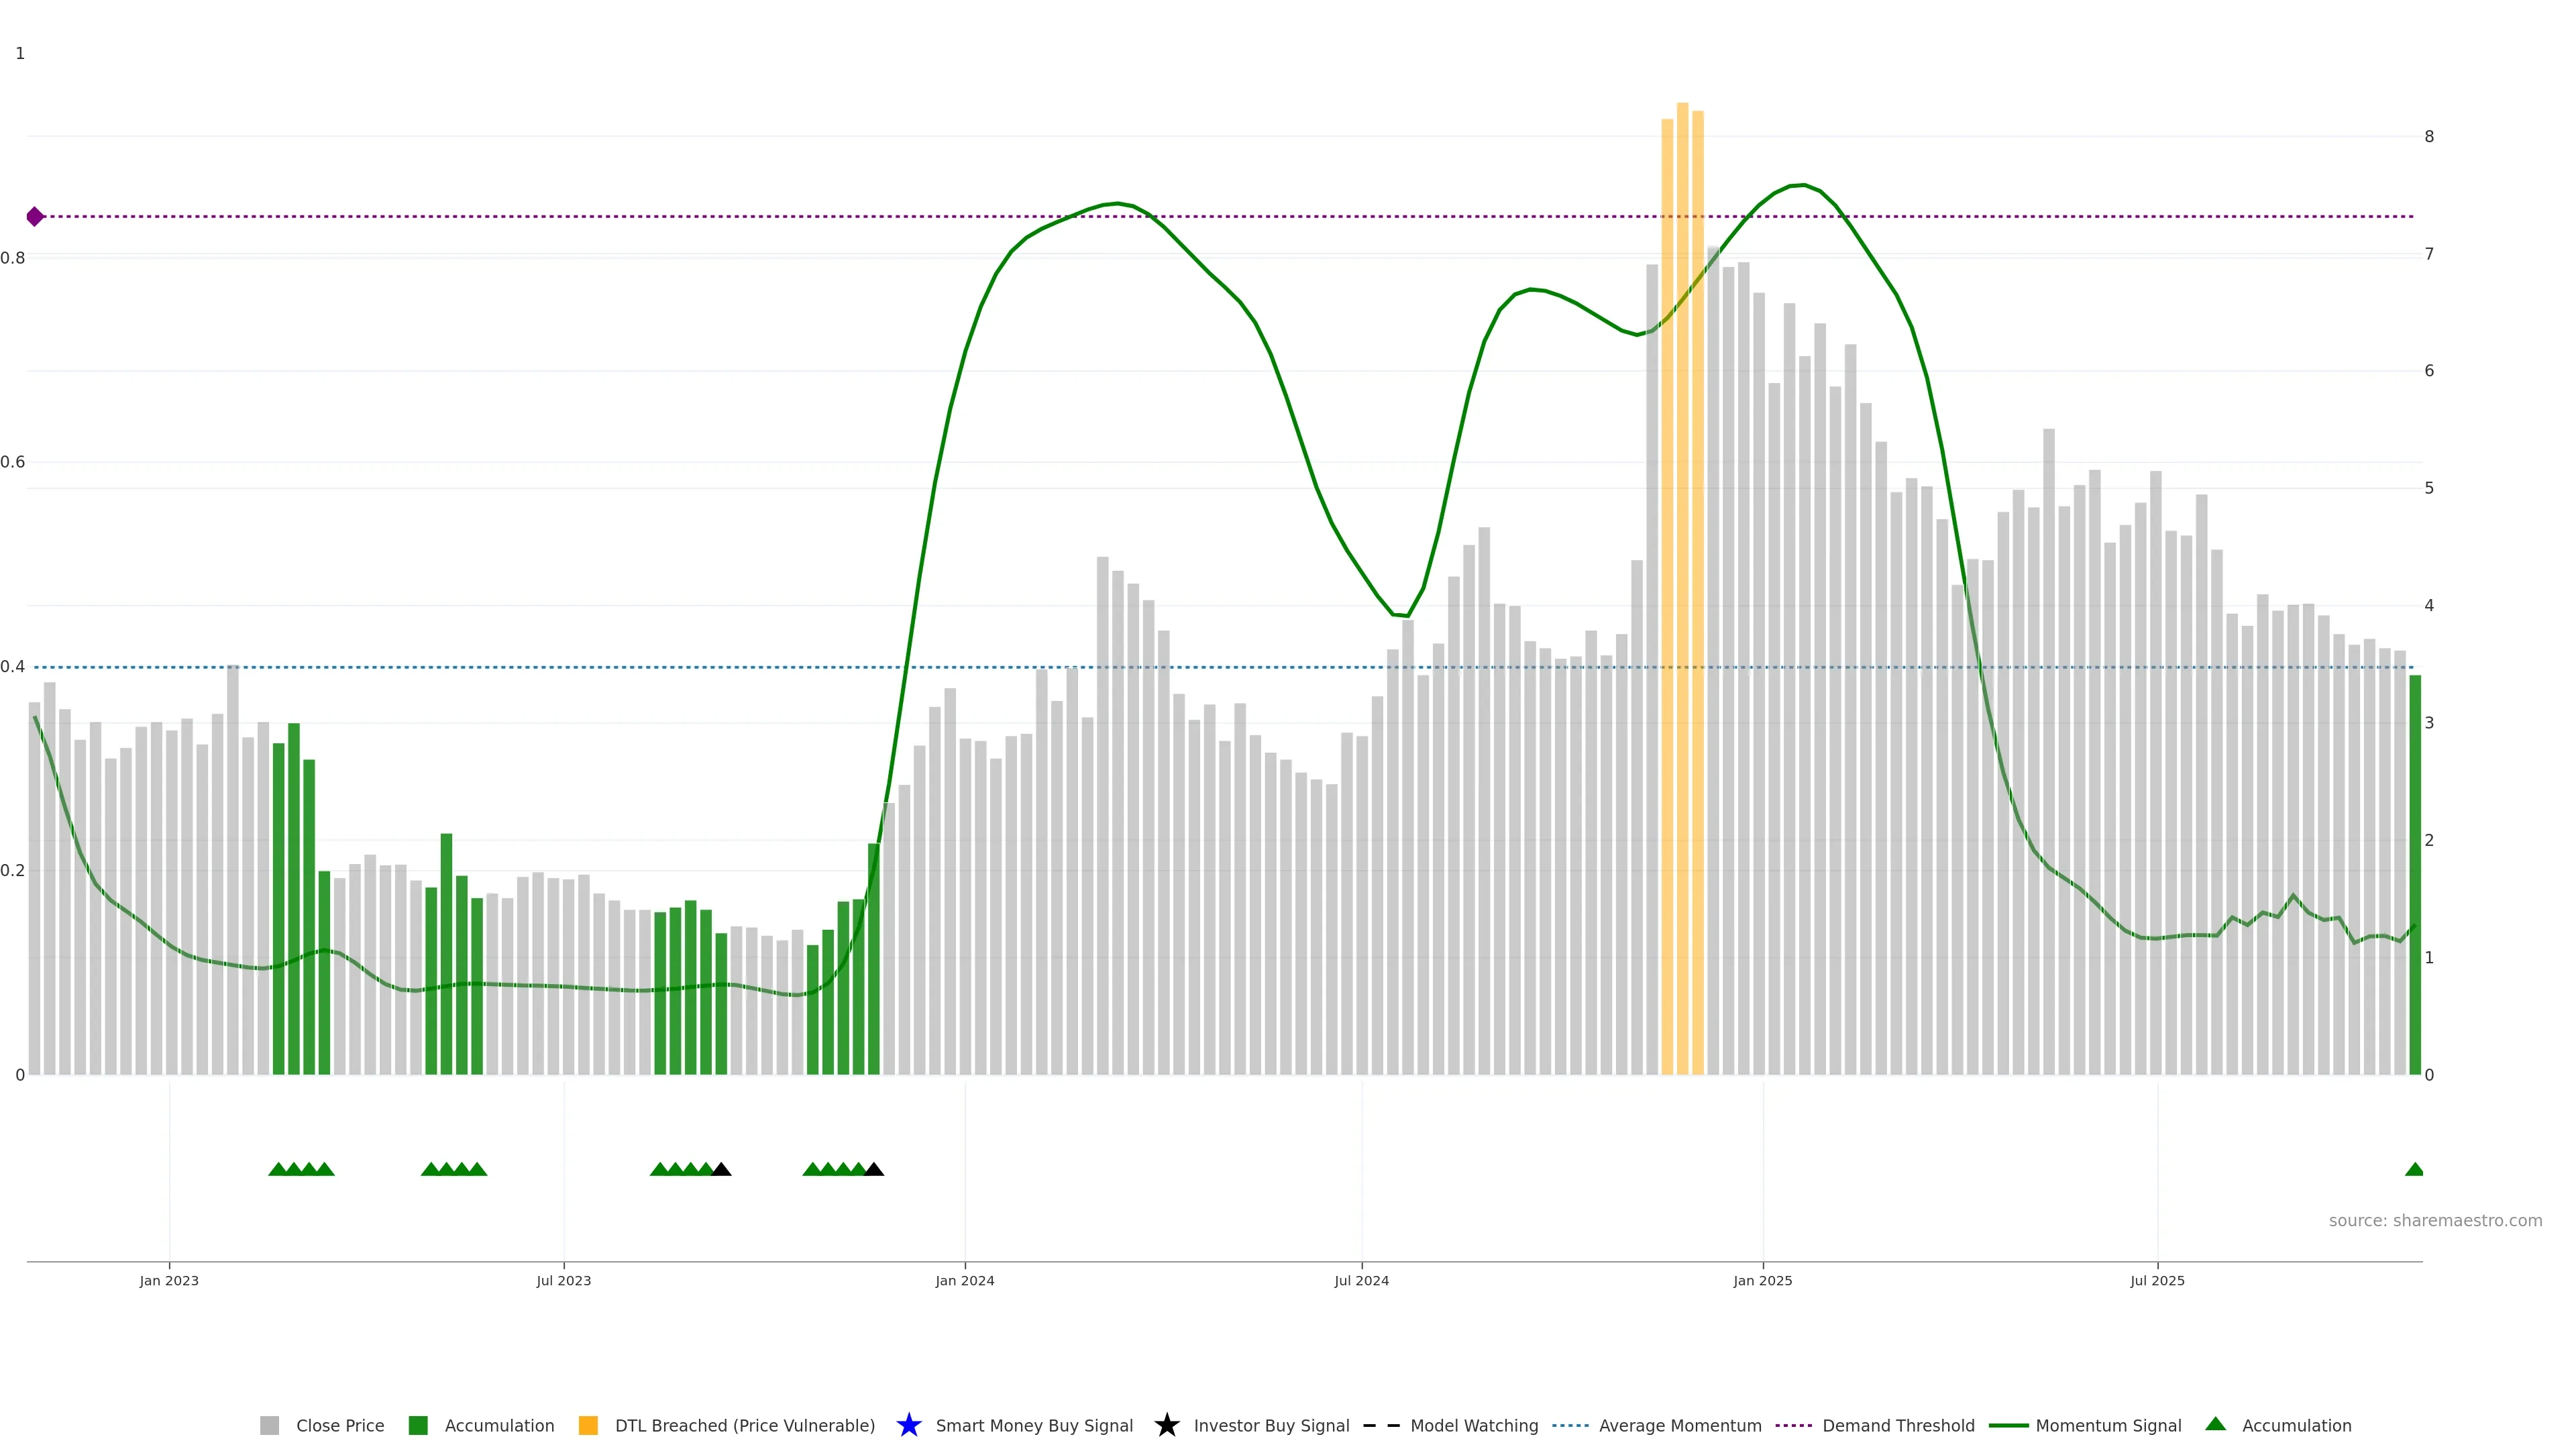Click the green Accumulation square legend swatch

tap(418, 1426)
